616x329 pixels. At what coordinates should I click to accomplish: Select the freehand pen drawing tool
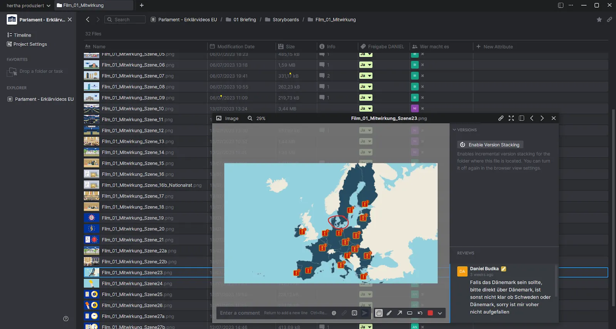pyautogui.click(x=389, y=313)
